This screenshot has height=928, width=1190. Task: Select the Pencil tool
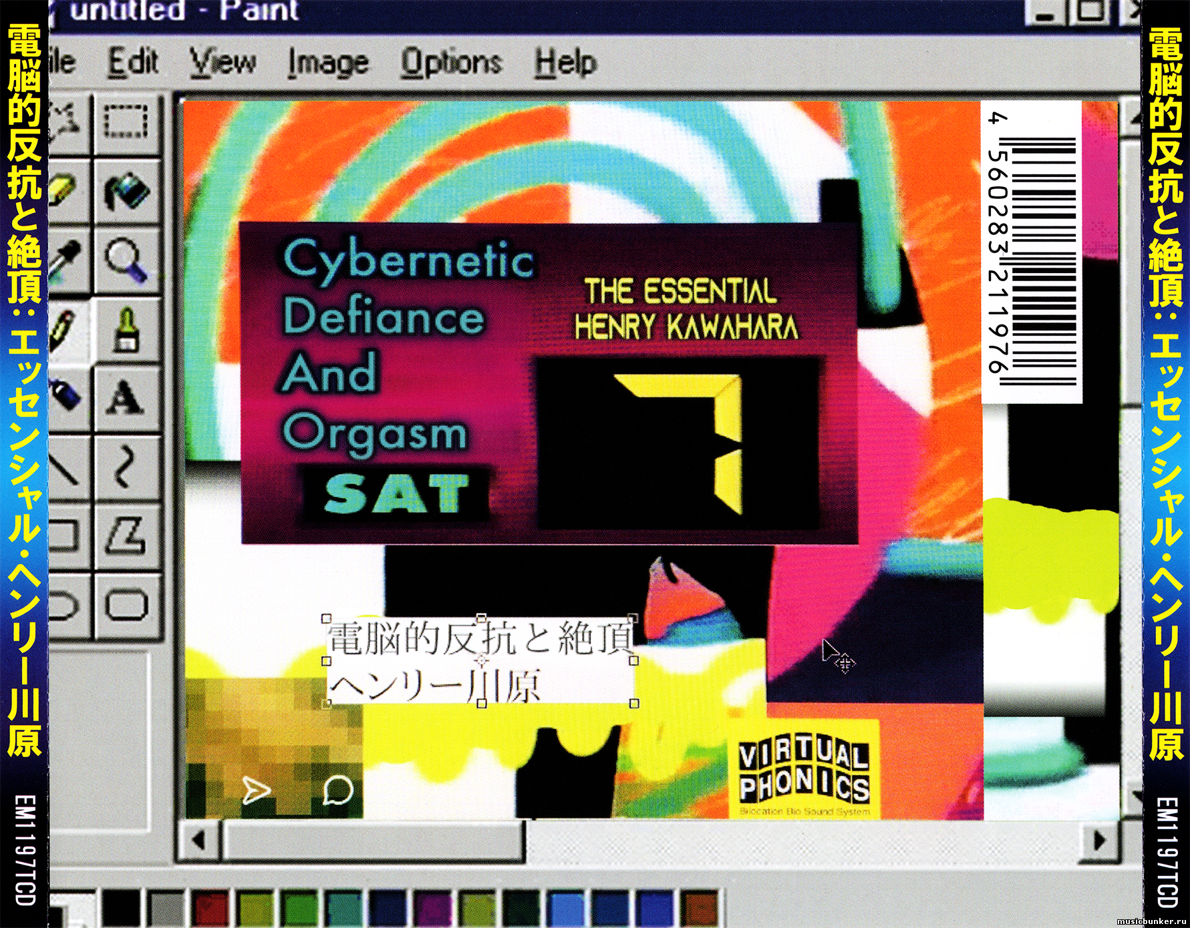(x=67, y=330)
